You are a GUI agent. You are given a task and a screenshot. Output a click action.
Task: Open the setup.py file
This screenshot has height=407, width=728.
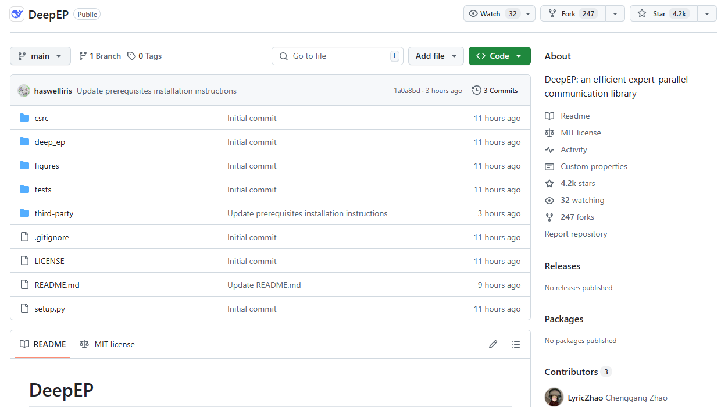click(50, 309)
